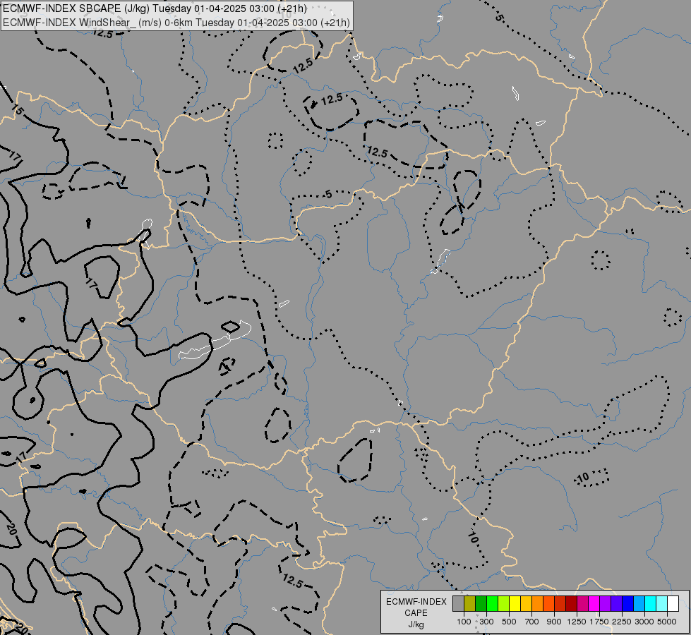Screen dimensions: 691x635
Task: Select the brick red swatch left of 900
Action: pos(560,603)
